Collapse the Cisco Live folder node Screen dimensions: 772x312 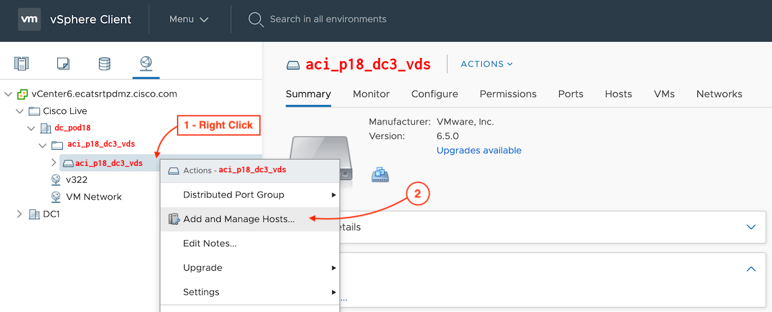tap(20, 111)
